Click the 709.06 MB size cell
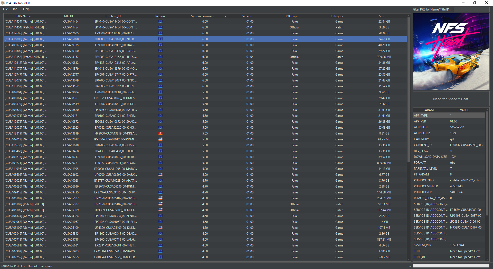The width and height of the screenshot is (493, 269). (x=384, y=57)
